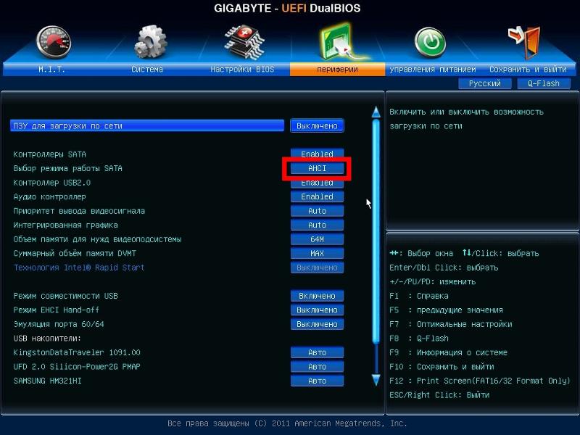The image size is (580, 435).
Task: Open the Сохранить и выйти tab label
Action: click(x=528, y=69)
